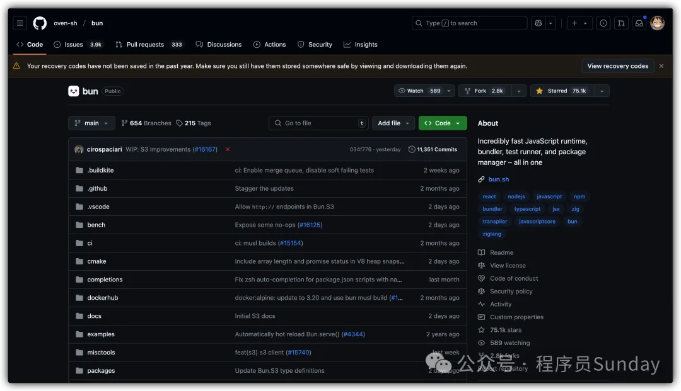Image resolution: width=681 pixels, height=391 pixels.
Task: Open the Copilot icon in header
Action: tap(538, 23)
